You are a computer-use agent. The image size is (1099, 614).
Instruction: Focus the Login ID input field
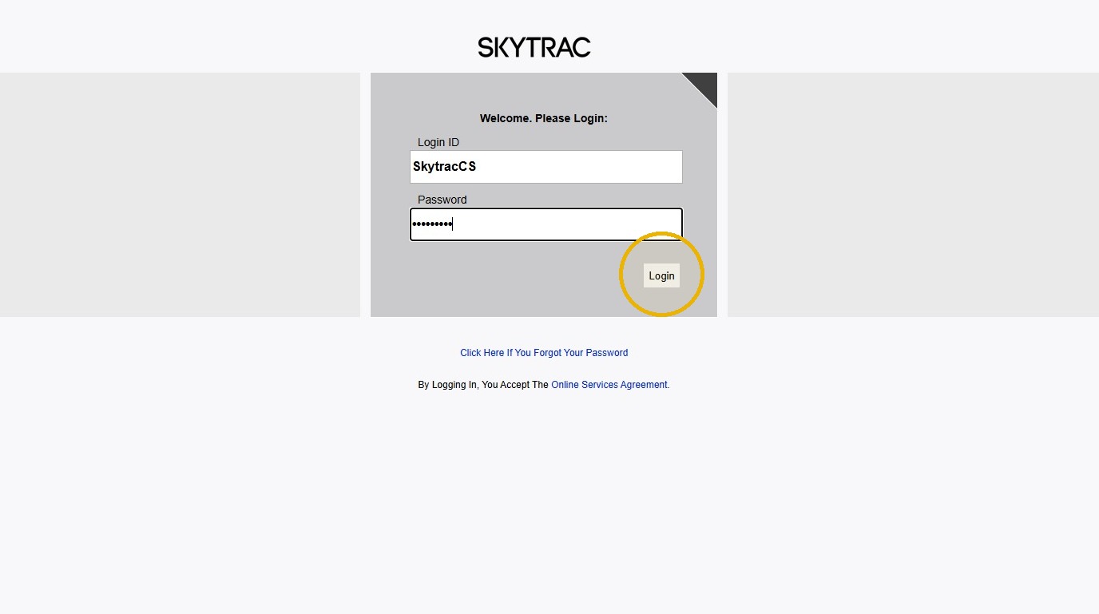tap(546, 167)
